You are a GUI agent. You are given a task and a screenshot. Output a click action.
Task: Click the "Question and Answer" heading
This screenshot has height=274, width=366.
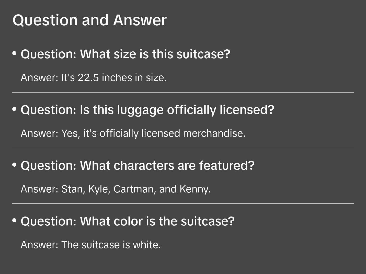coord(89,20)
